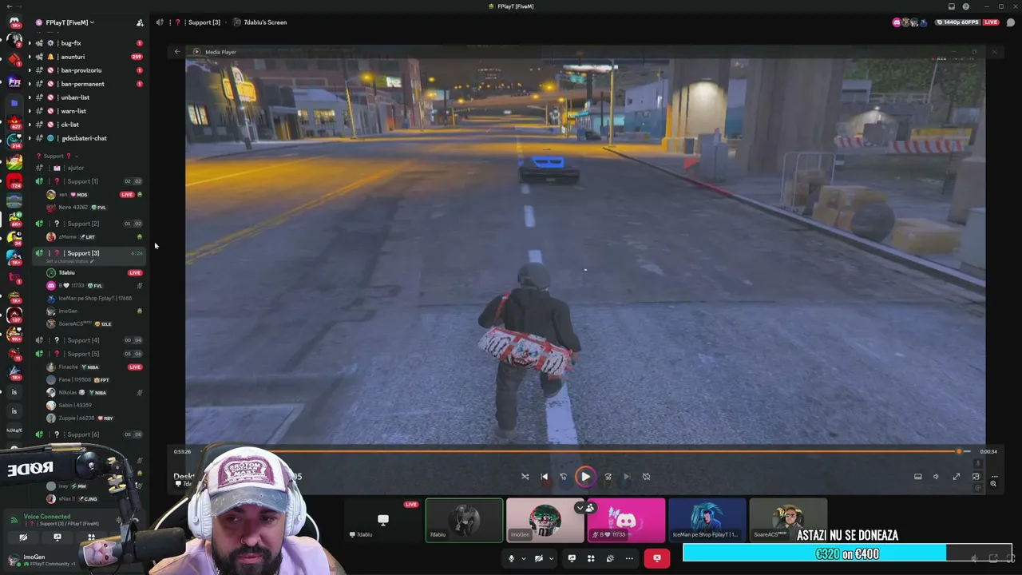1022x575 pixels.
Task: Go to previous track in Media Player
Action: pos(545,477)
